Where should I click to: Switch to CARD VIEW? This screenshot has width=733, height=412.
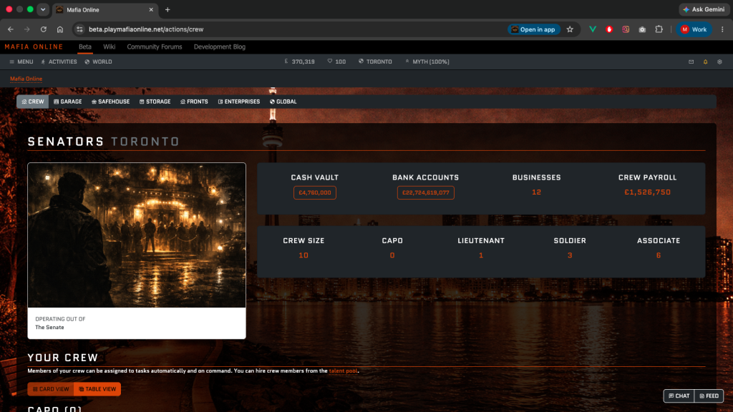51,389
